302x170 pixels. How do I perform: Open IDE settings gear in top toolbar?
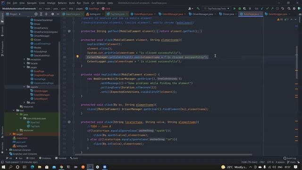294,8
